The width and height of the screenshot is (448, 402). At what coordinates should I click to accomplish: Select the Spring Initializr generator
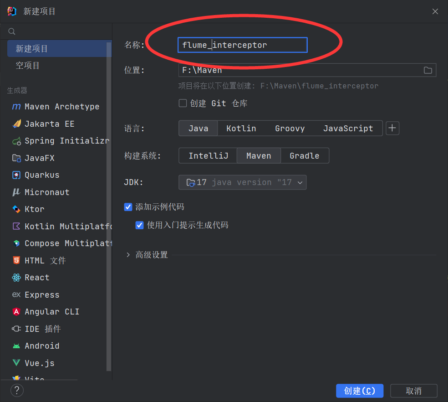point(67,141)
